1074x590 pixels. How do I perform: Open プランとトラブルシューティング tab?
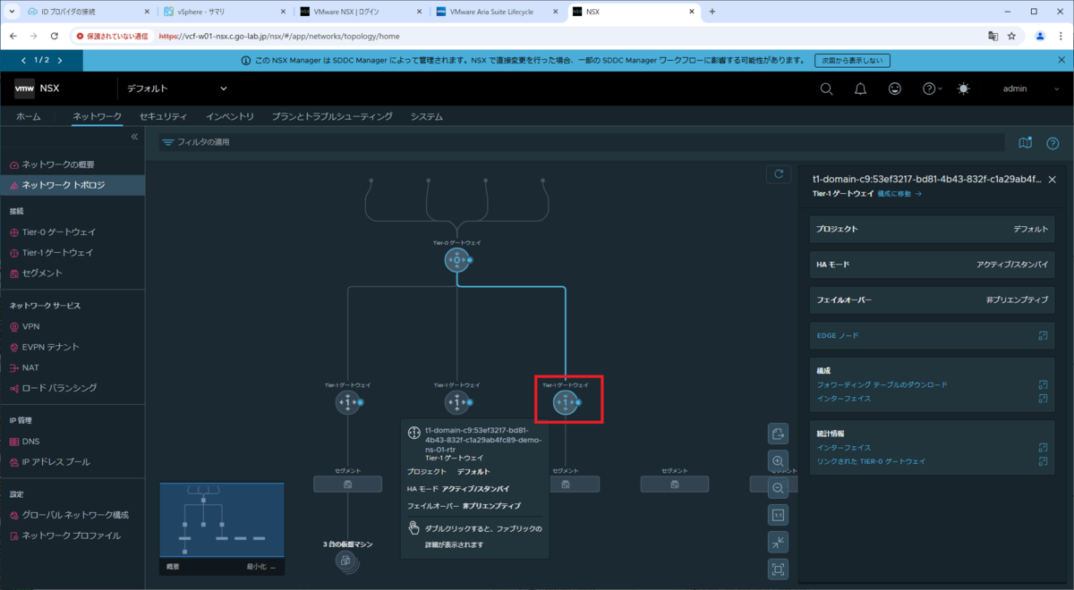pyautogui.click(x=332, y=117)
